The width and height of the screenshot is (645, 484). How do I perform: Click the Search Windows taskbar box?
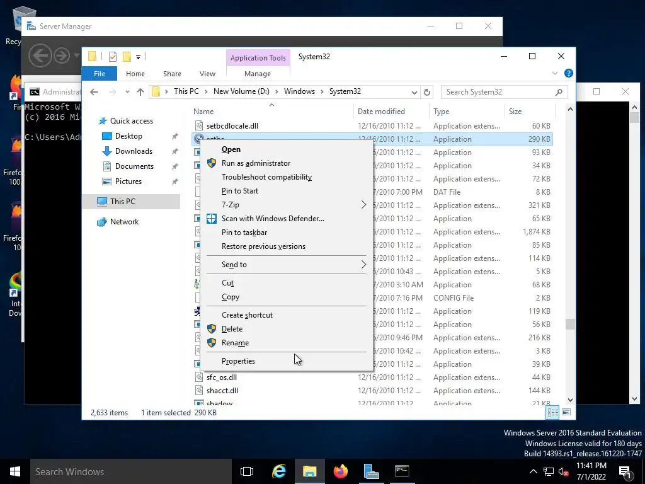(x=131, y=471)
